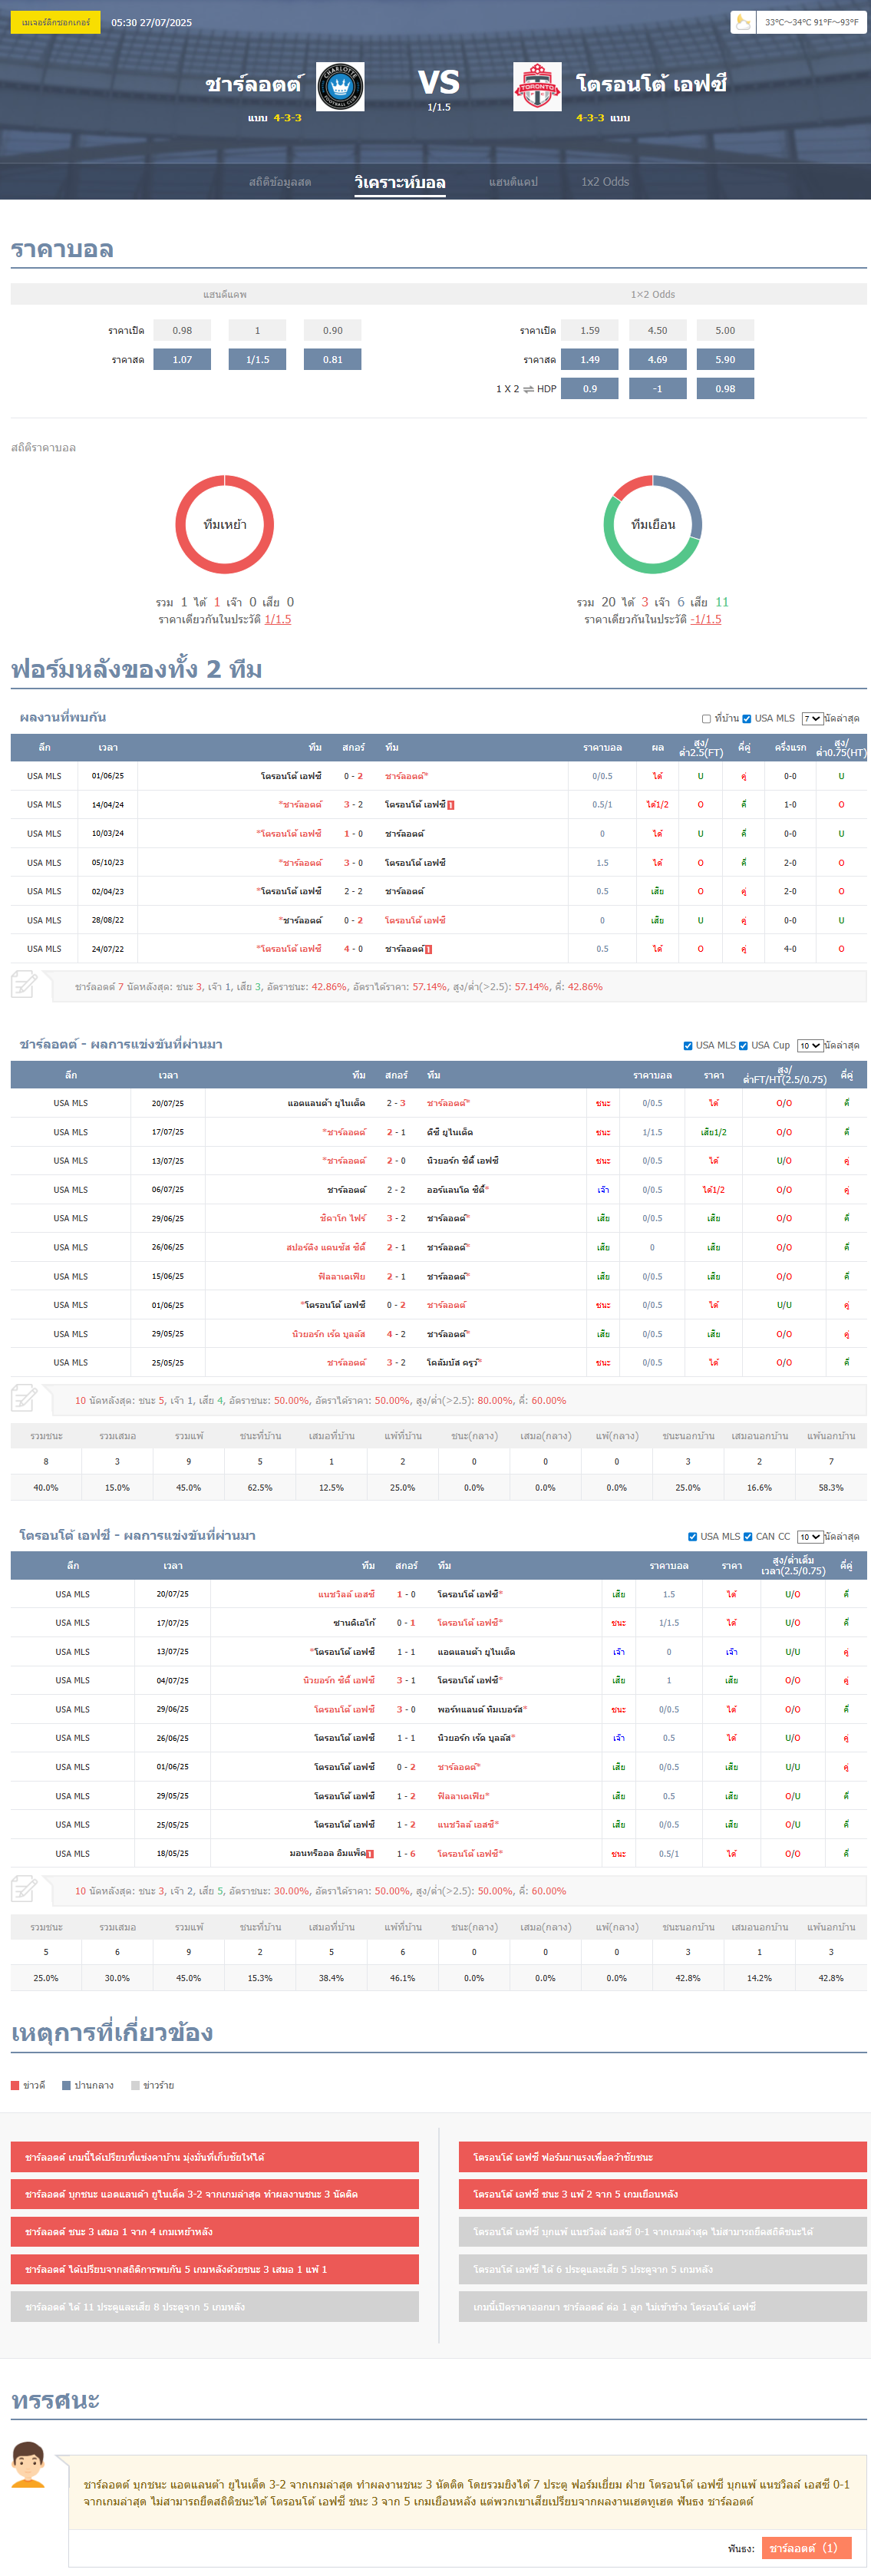Viewport: 871px width, 2576px height.
Task: Click the opening 1x2 odds 4.50 cell
Action: (657, 331)
